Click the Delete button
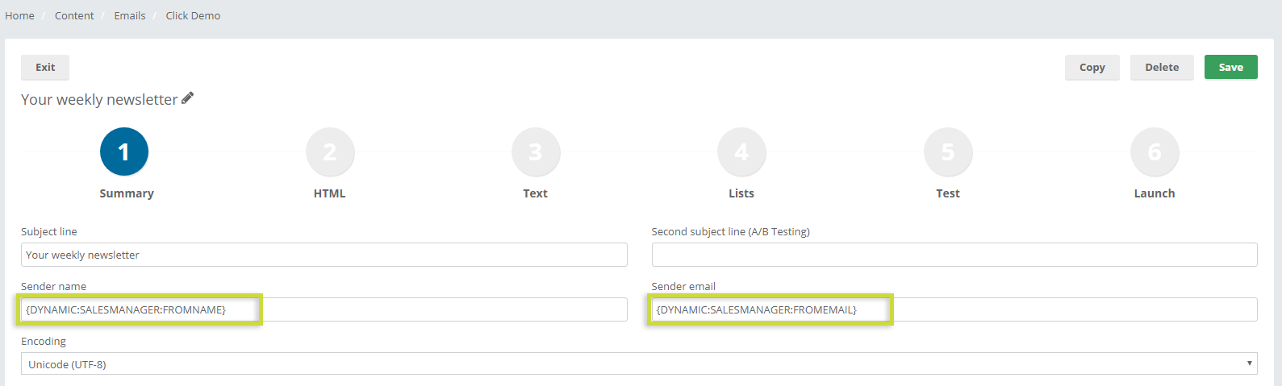 pos(1162,67)
